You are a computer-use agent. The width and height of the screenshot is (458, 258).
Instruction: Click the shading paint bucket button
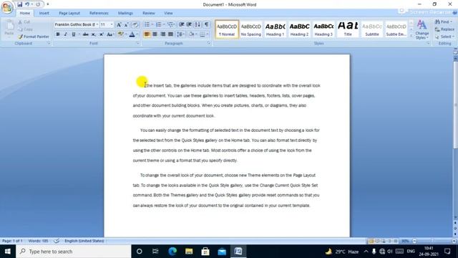point(191,34)
